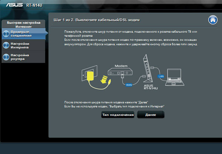Click the ASUS logo
This screenshot has height=154, width=222.
pos(12,6)
